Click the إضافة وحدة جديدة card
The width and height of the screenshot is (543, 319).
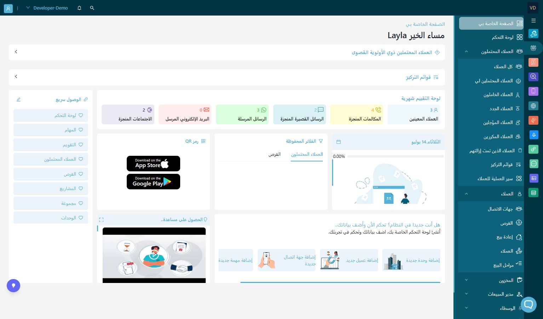[411, 260]
